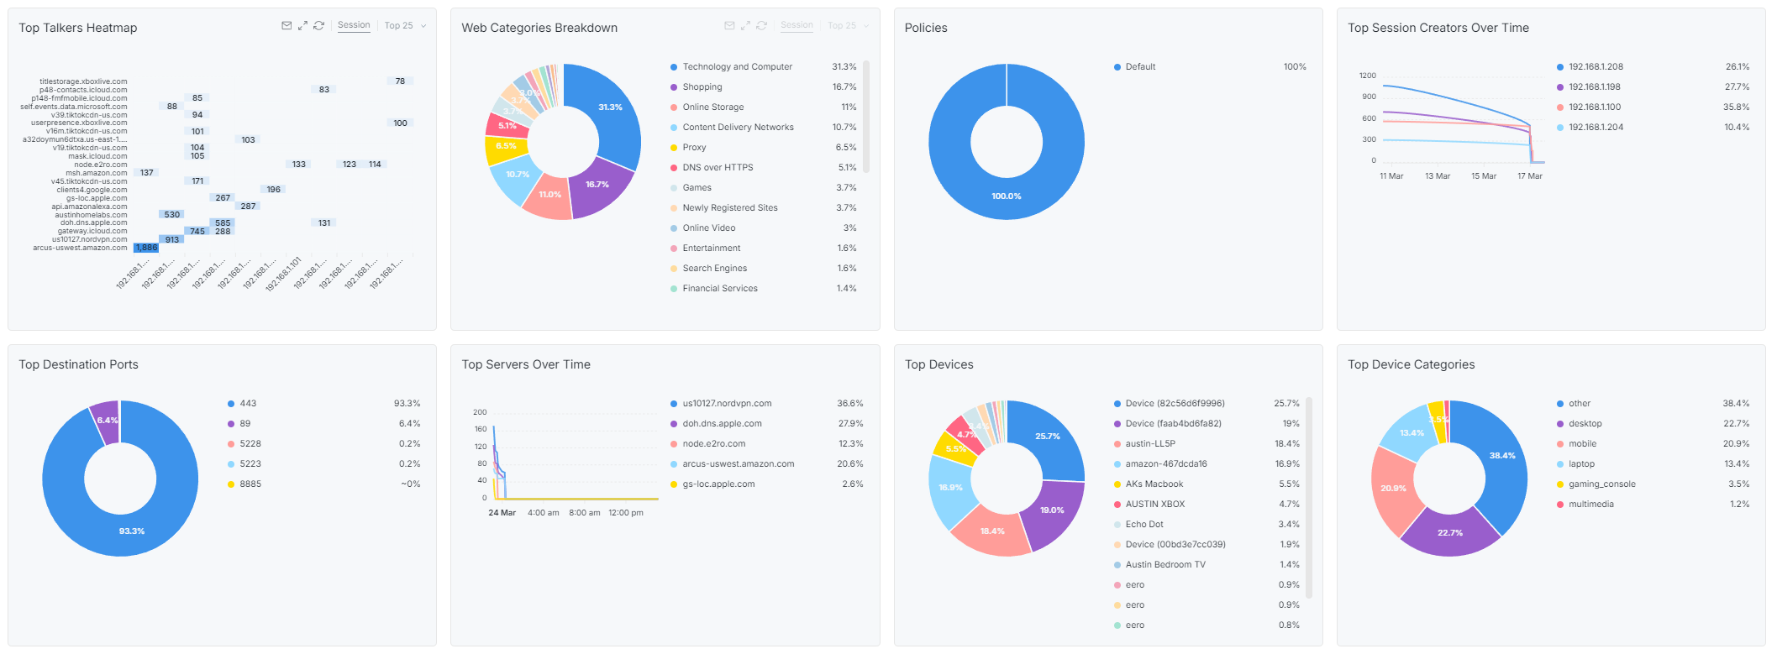Open Top 25 dropdown in Top Talkers Heatmap
The image size is (1777, 654).
(405, 26)
